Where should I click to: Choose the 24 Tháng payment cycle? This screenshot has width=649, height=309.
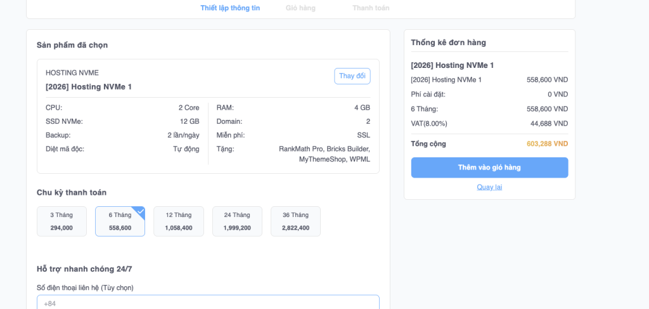click(237, 221)
